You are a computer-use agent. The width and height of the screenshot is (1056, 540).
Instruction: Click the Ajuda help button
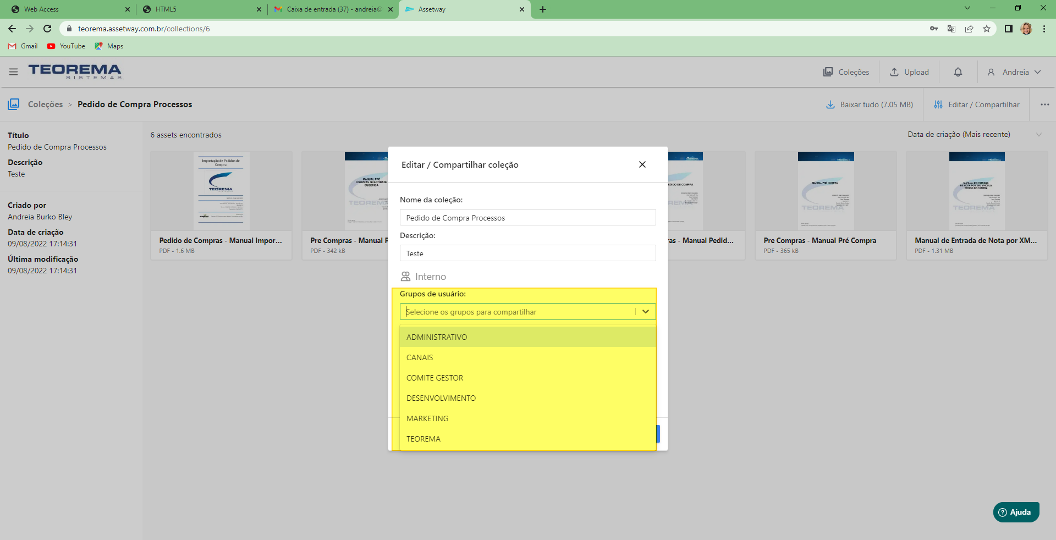1016,512
